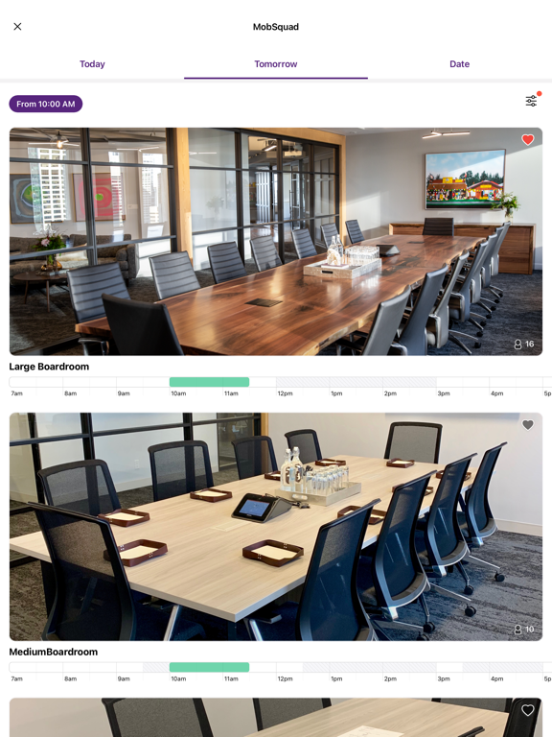552x737 pixels.
Task: Open the MediumBoardroom photo
Action: point(276,527)
